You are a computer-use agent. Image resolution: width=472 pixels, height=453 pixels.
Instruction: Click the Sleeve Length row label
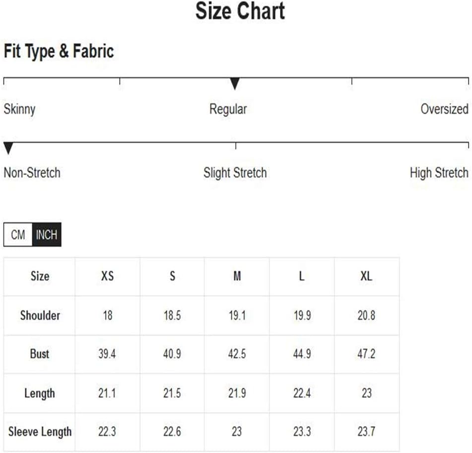40,432
